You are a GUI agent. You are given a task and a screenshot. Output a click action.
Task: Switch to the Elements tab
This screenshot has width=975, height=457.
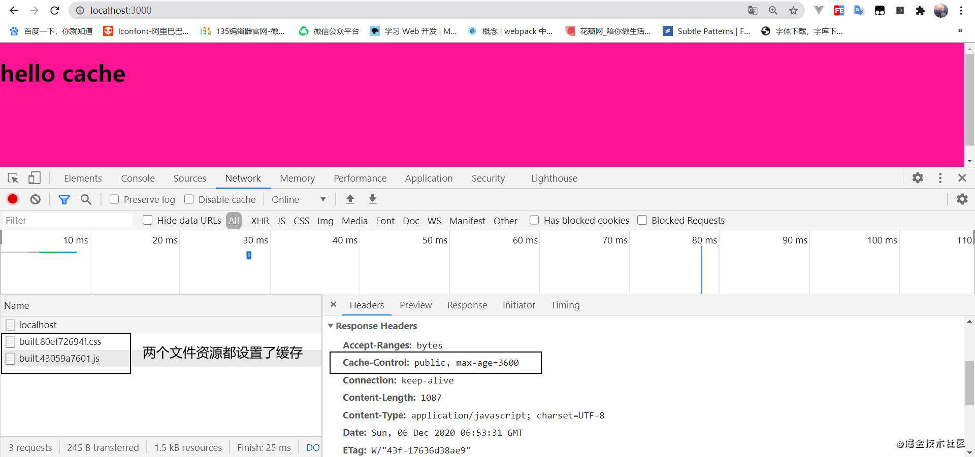(x=83, y=178)
